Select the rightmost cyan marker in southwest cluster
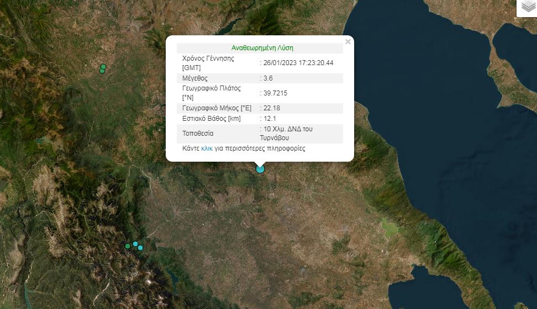The image size is (537, 309). [x=140, y=247]
